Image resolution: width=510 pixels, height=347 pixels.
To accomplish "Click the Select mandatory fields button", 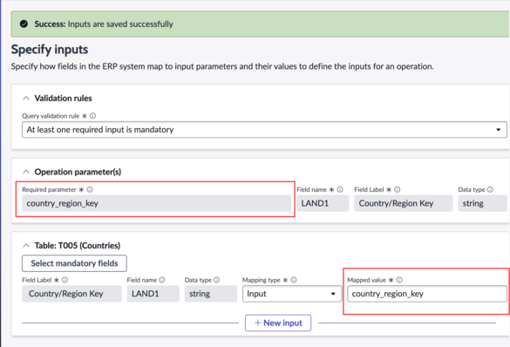I will 74,263.
